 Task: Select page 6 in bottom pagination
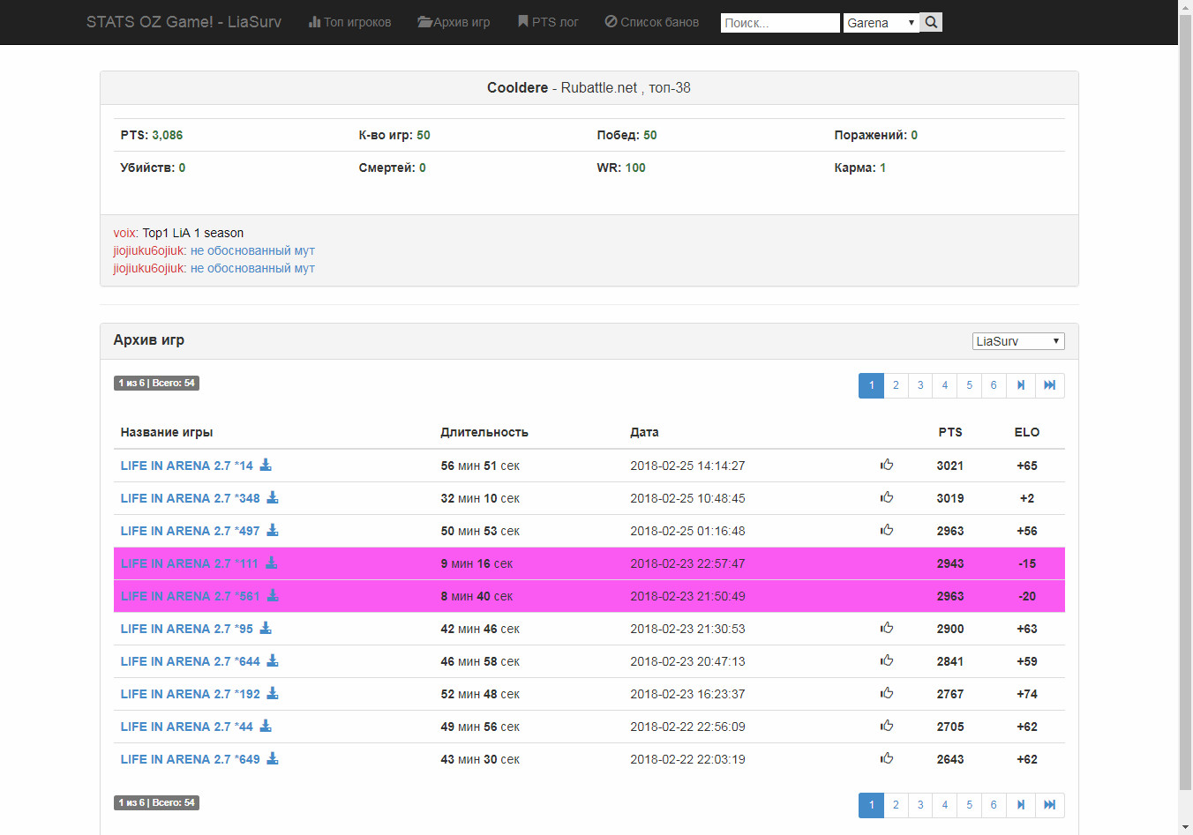point(994,805)
